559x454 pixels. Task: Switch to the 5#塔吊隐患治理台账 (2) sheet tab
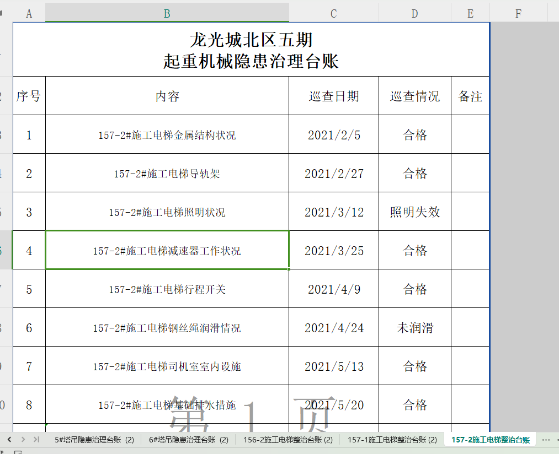[x=94, y=440]
